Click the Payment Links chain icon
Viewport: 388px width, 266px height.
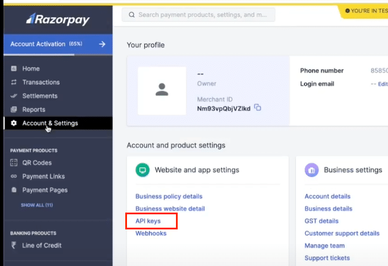(14, 176)
